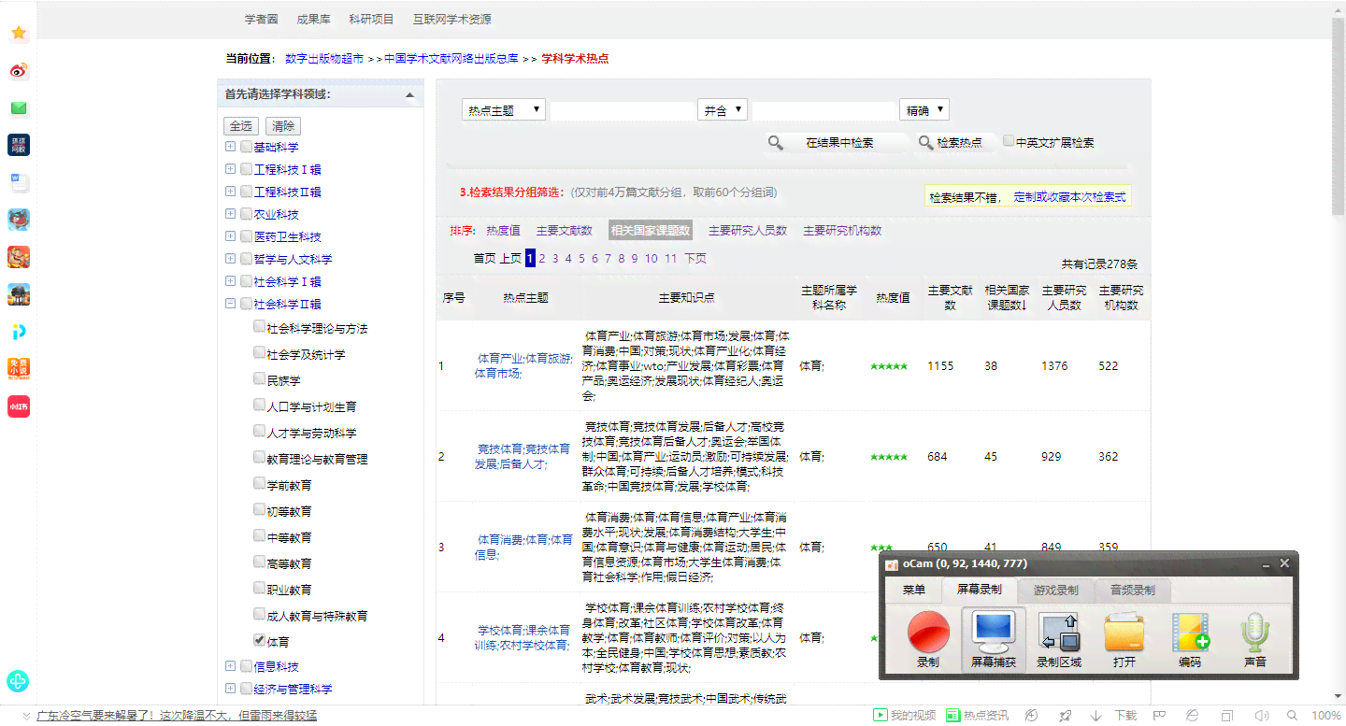This screenshot has height=726, width=1346.
Task: Click the oCam 录制区域 icon
Action: tap(1059, 633)
